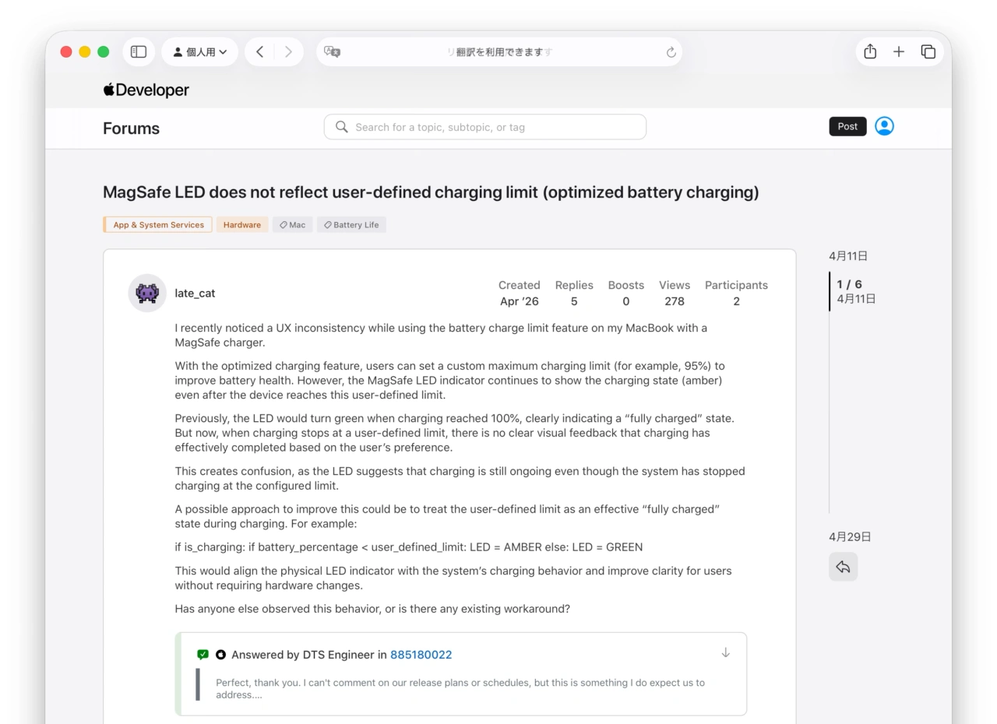Click the reply arrow button under 4月29日
997x724 pixels.
[843, 567]
